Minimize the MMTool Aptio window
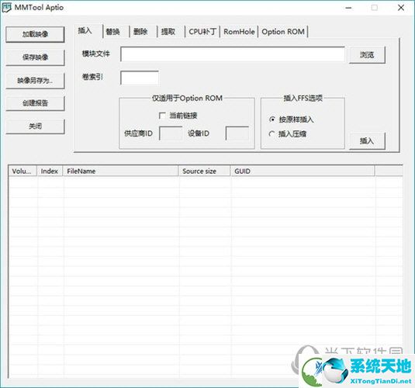 [x=348, y=8]
